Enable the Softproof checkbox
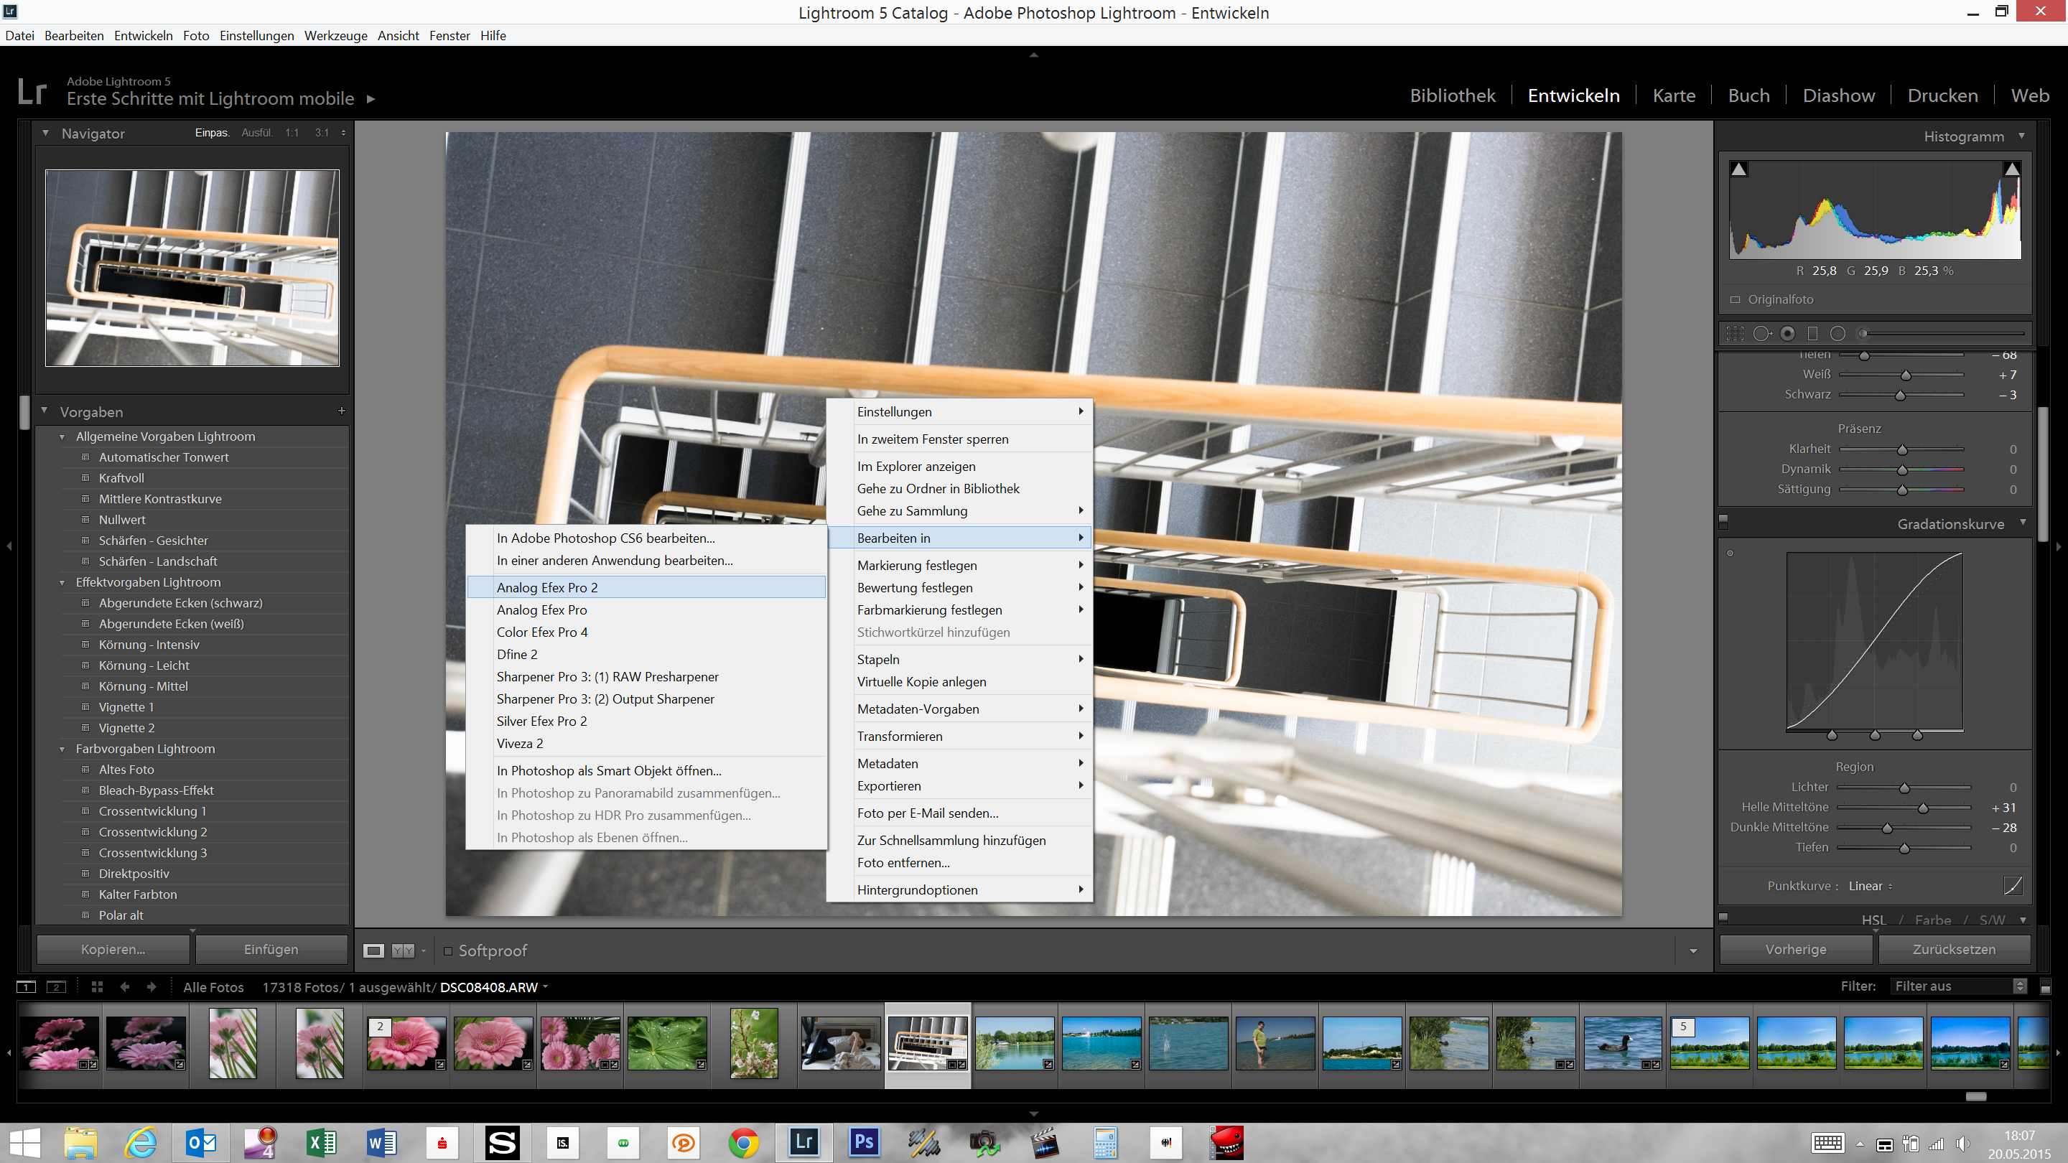2068x1163 pixels. (x=449, y=951)
